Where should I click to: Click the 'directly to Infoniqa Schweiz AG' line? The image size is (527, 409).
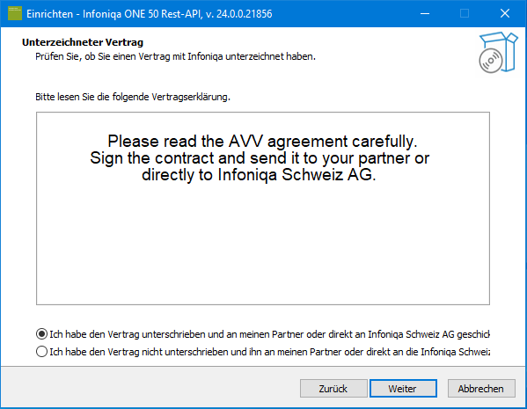[259, 175]
